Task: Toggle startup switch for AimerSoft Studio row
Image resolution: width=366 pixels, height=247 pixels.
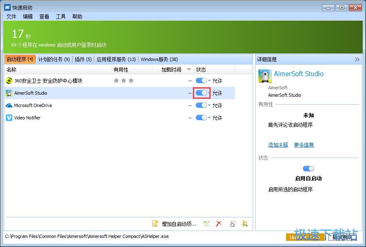Action: (x=201, y=93)
